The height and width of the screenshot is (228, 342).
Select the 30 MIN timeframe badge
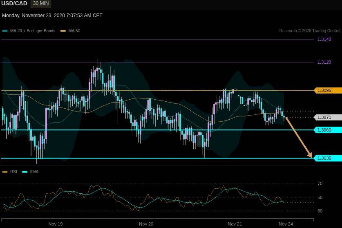click(41, 4)
